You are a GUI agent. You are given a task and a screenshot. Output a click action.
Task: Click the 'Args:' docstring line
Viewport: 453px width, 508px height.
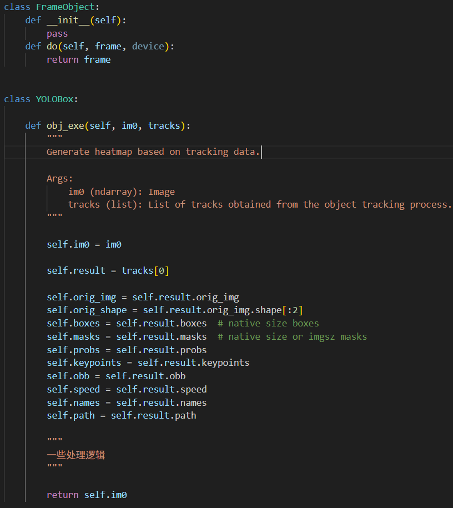click(x=60, y=179)
